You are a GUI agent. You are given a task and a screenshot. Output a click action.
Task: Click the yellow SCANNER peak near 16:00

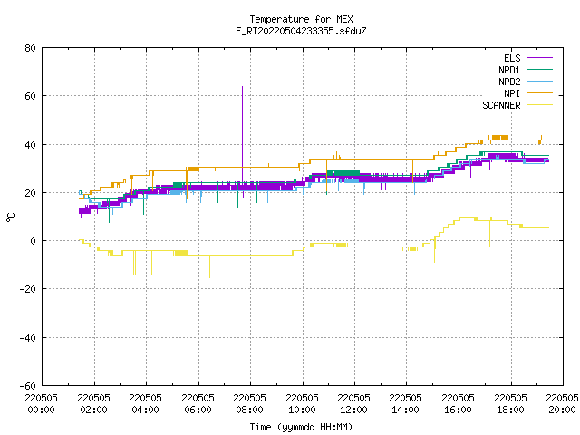click(468, 217)
